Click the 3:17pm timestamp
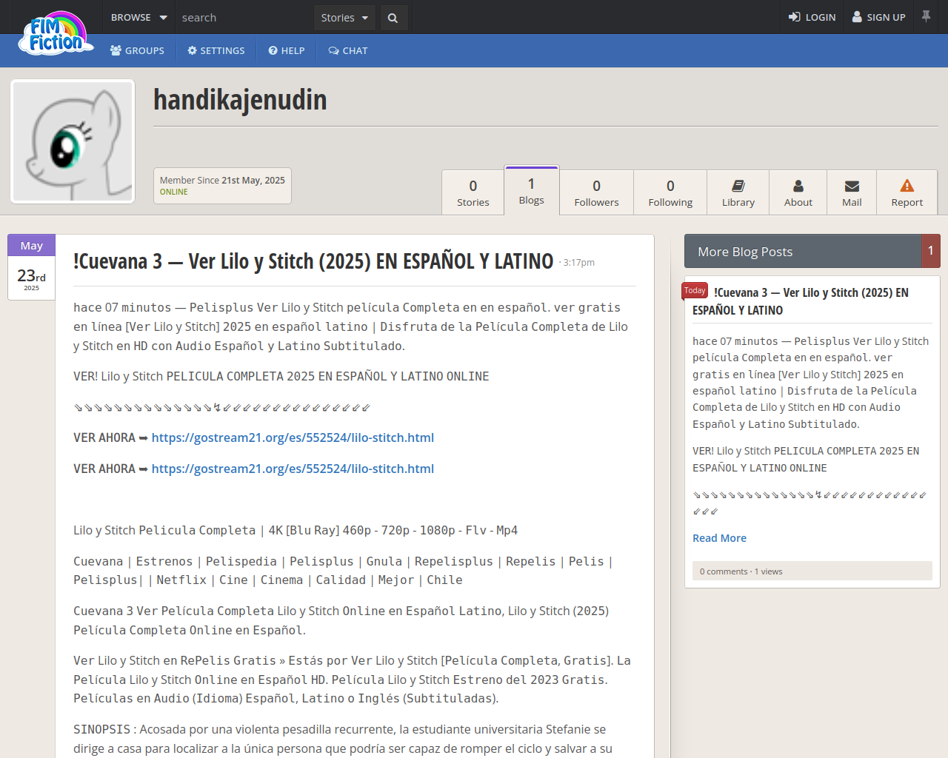948x758 pixels. [x=578, y=263]
